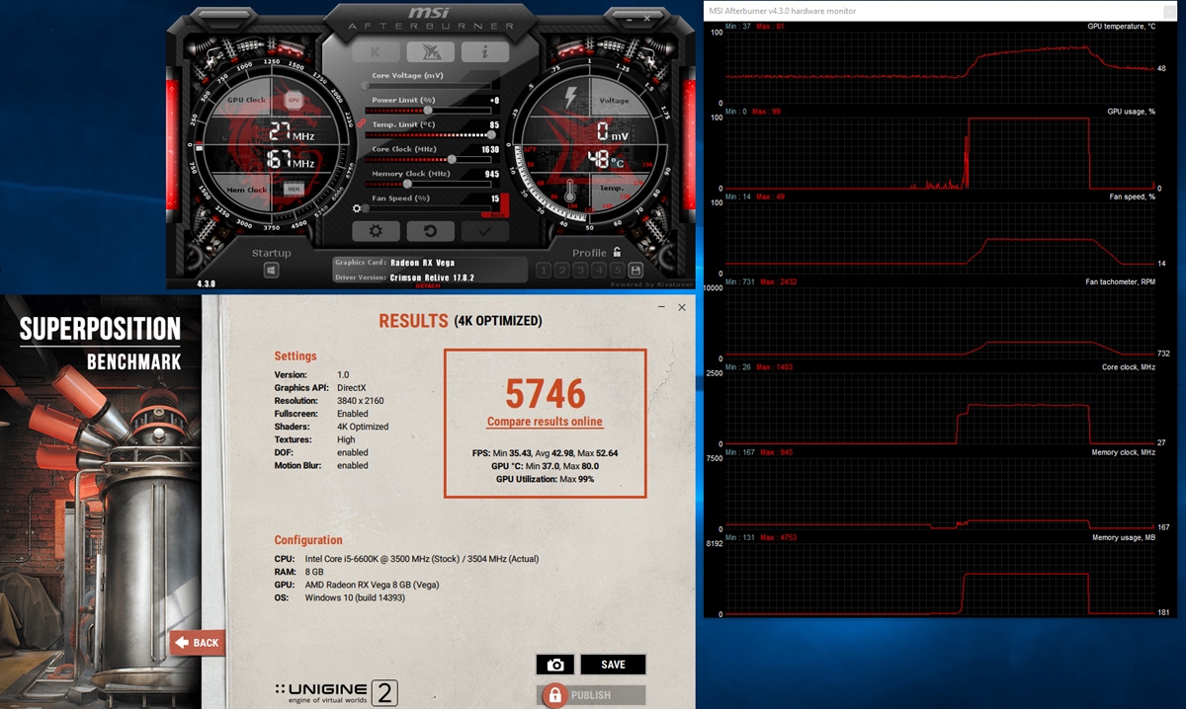The height and width of the screenshot is (709, 1186).
Task: Select profile slot 2
Action: click(562, 270)
